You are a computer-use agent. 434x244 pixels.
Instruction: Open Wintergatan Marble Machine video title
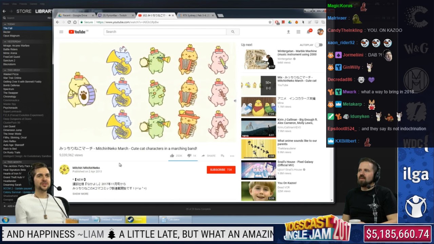(297, 53)
